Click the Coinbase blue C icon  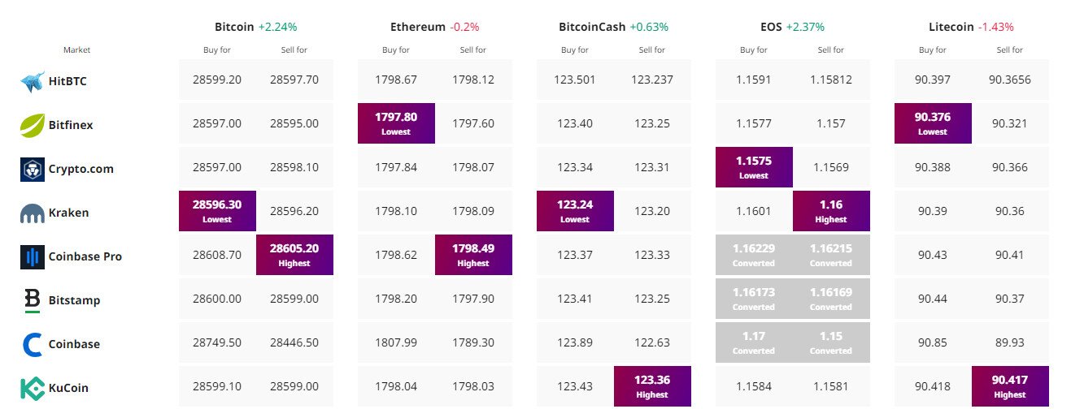click(x=33, y=344)
